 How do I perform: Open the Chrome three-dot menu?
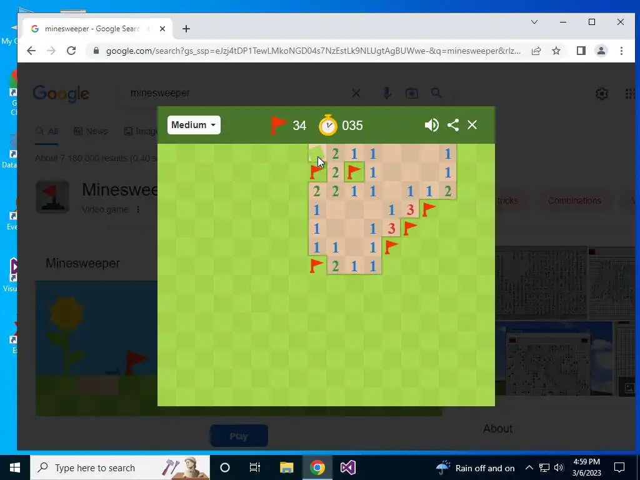pyautogui.click(x=621, y=51)
